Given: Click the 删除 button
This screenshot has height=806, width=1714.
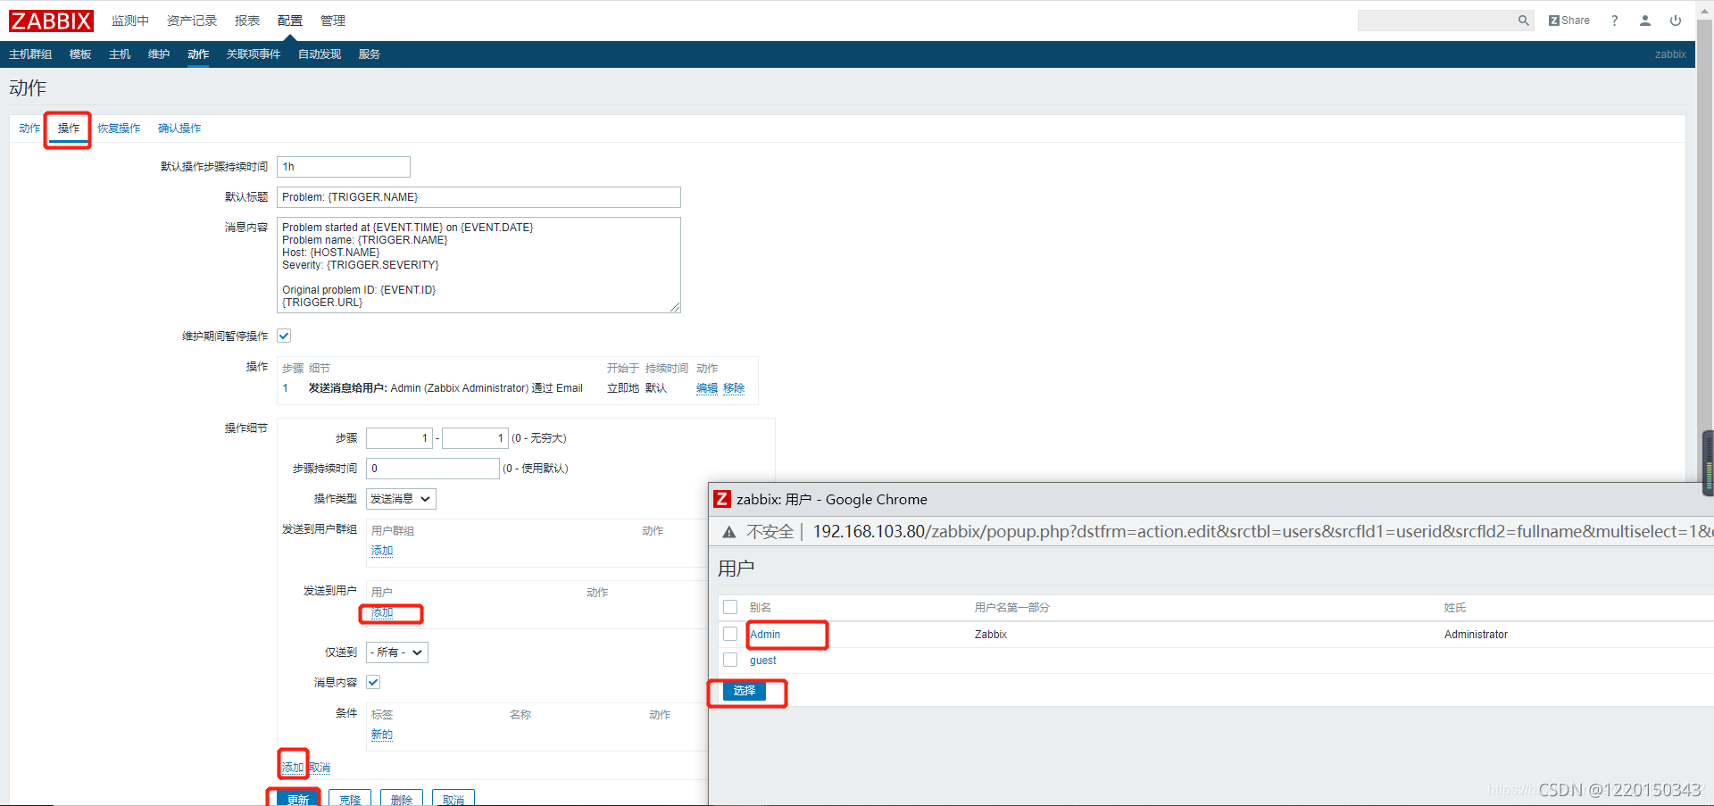Looking at the screenshot, I should tap(402, 800).
